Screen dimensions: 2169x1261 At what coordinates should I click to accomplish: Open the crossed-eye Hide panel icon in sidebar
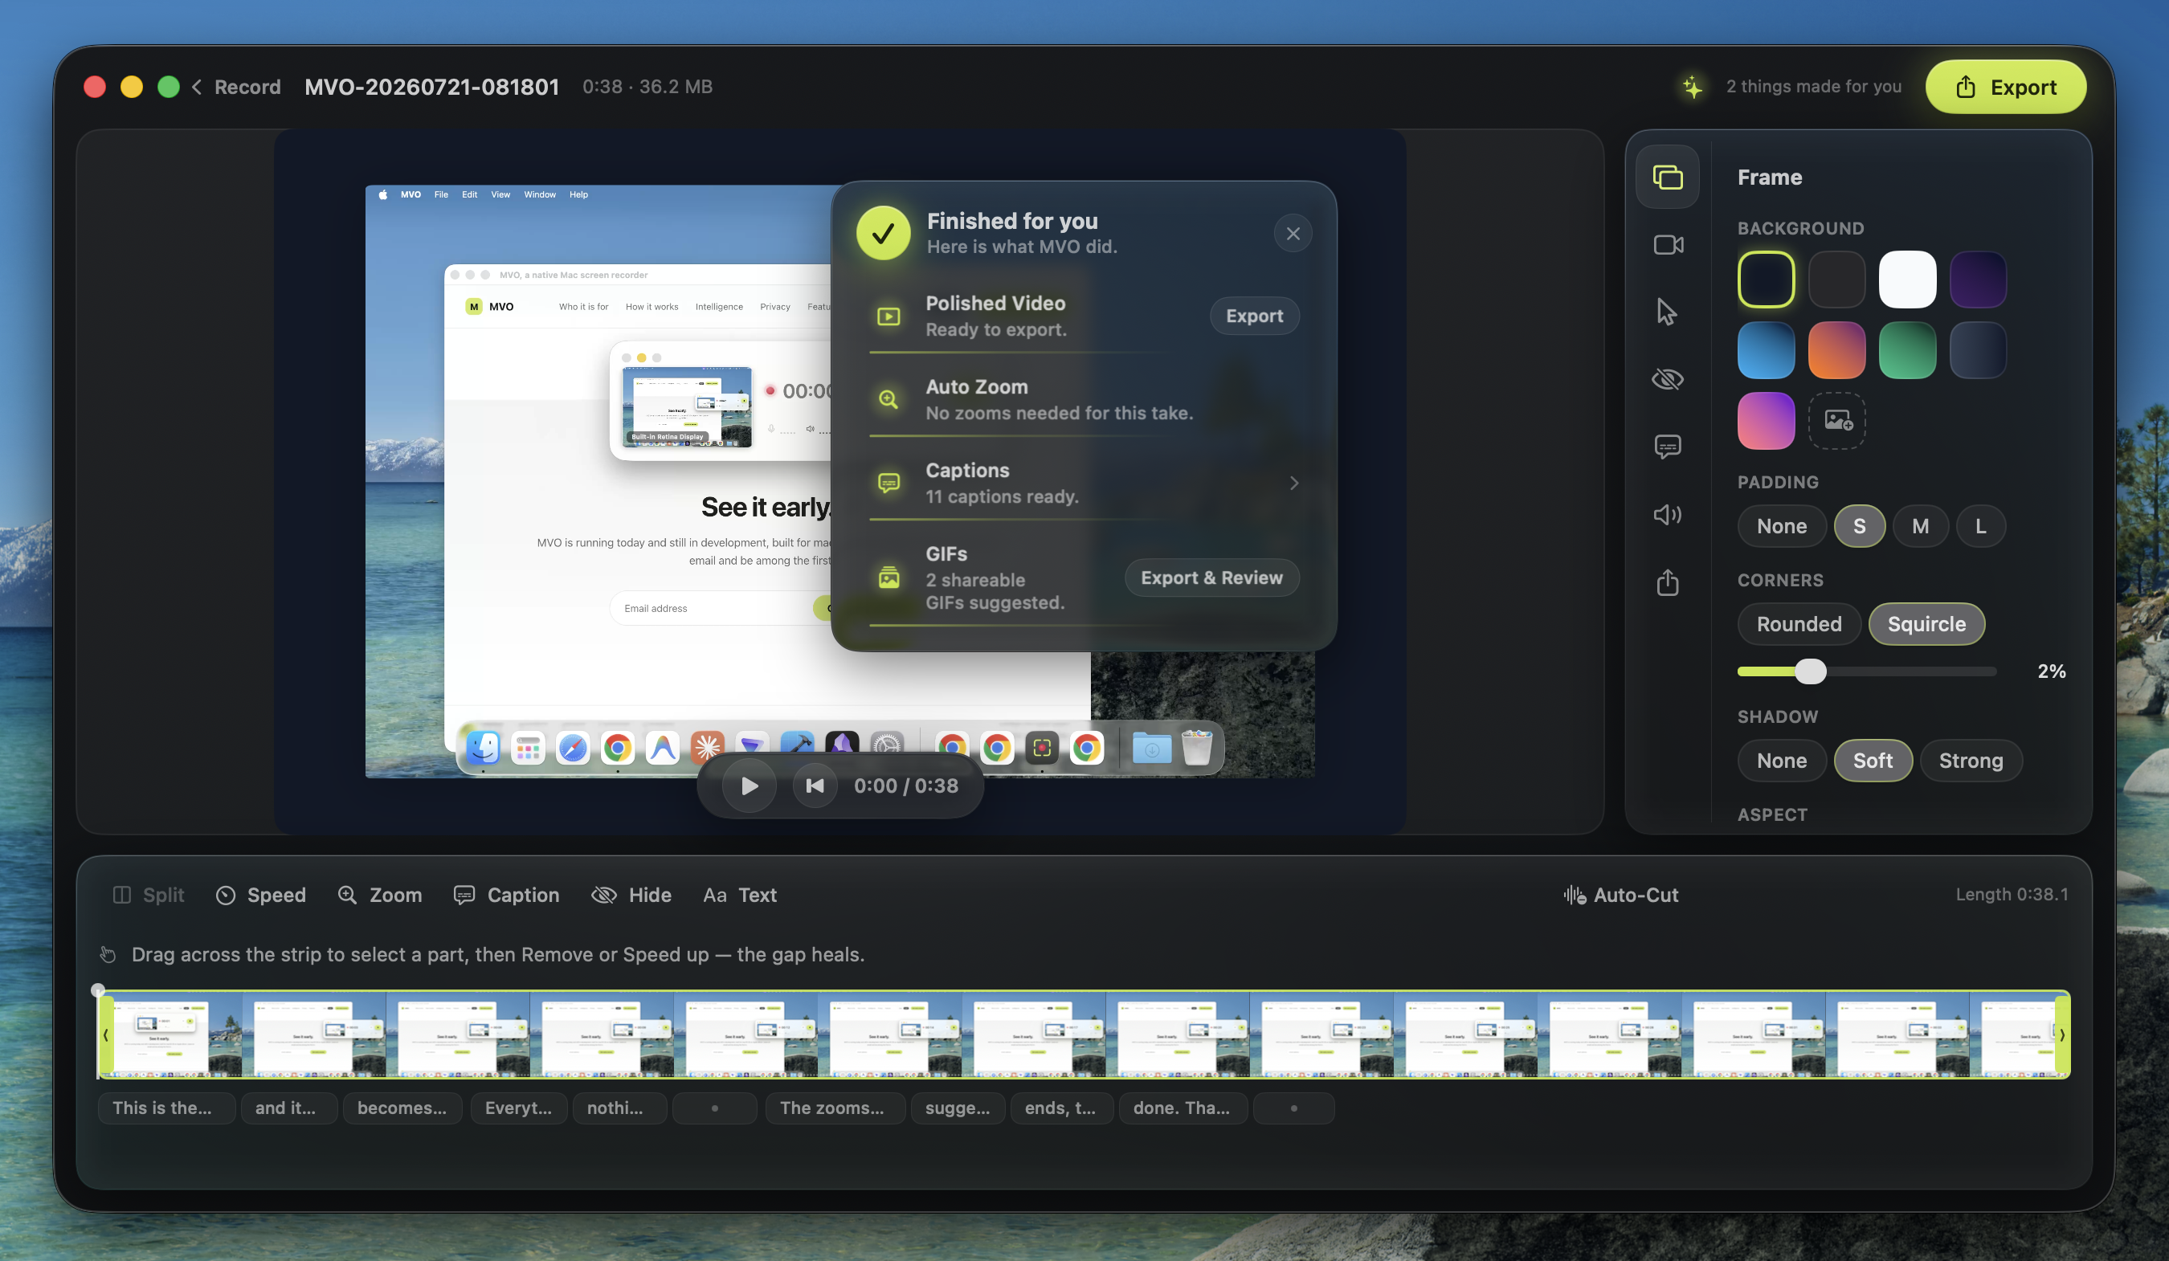tap(1667, 379)
